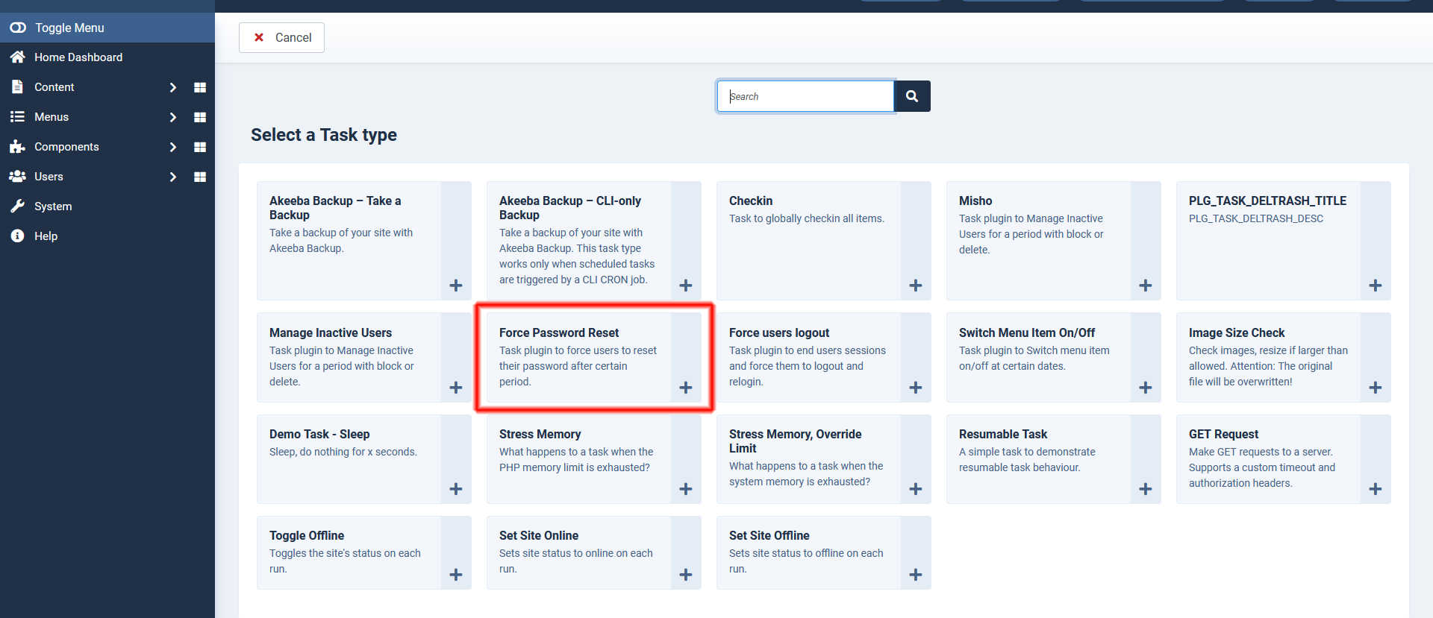Open the System menu item

(x=53, y=206)
